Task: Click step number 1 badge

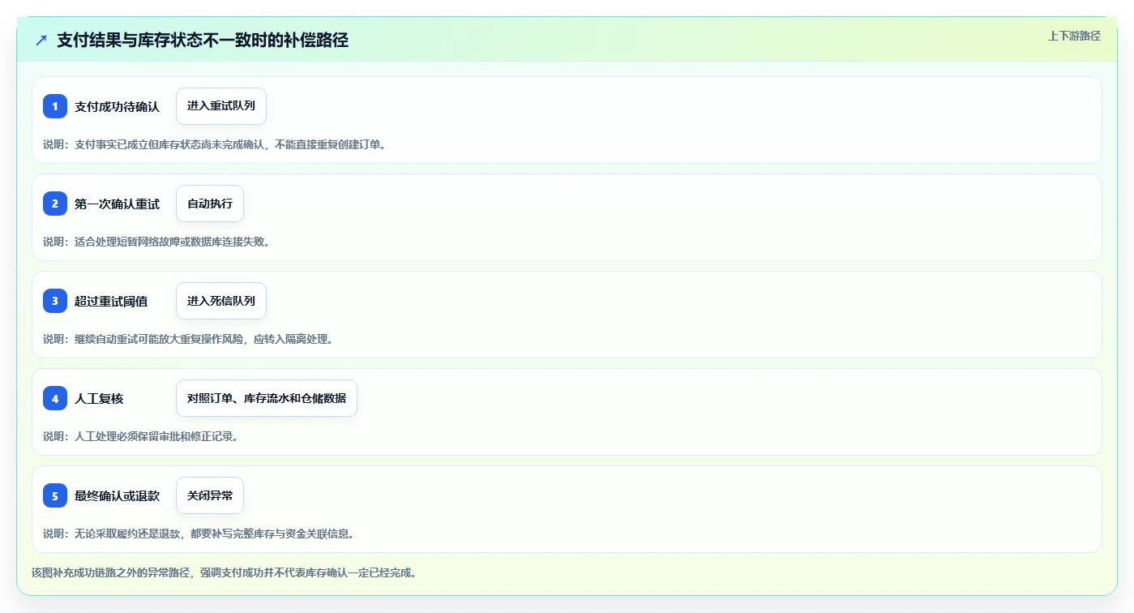Action: [x=55, y=106]
